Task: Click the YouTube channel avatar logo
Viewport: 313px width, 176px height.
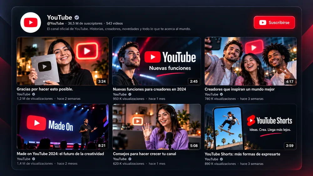Action: pyautogui.click(x=31, y=23)
